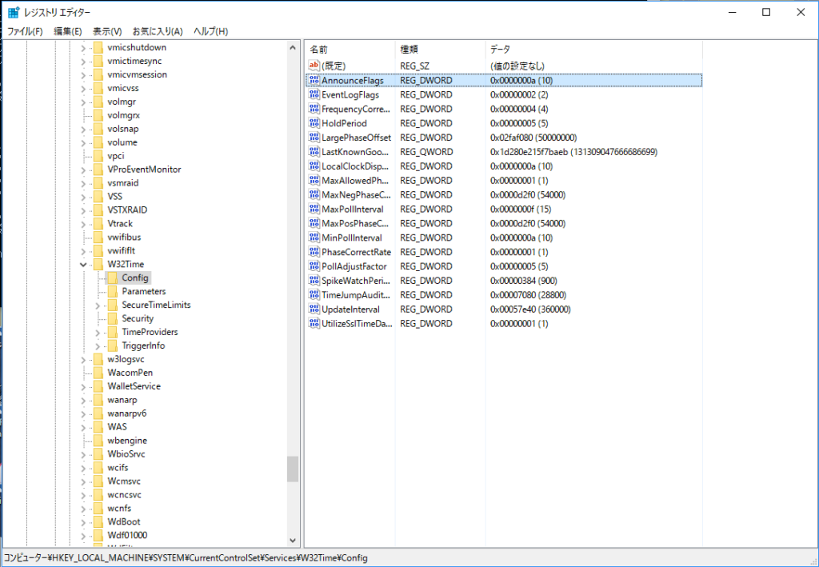Collapse the W32Time tree node

84,264
